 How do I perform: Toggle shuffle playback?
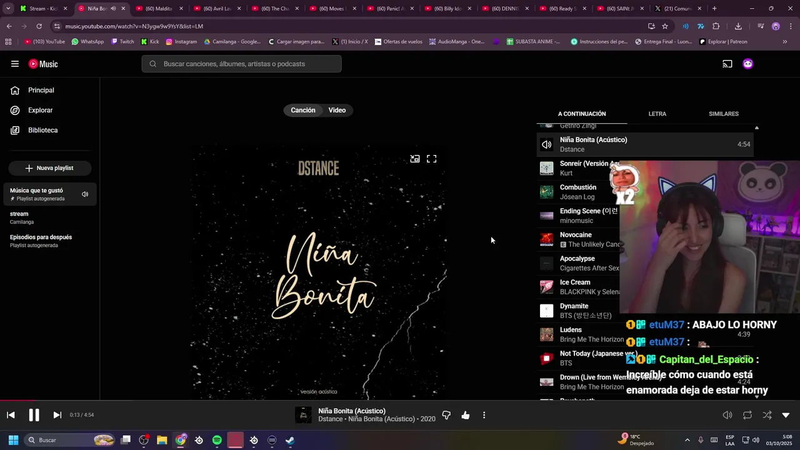point(767,415)
